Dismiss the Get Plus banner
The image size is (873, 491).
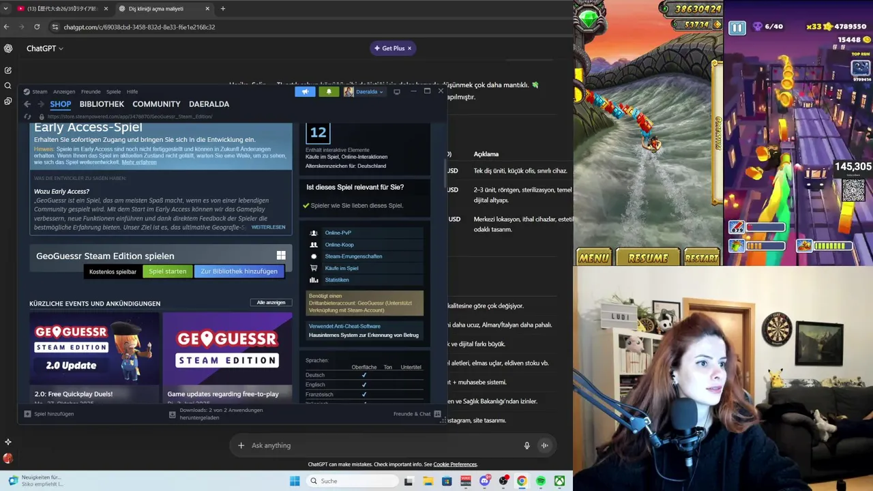[409, 48]
